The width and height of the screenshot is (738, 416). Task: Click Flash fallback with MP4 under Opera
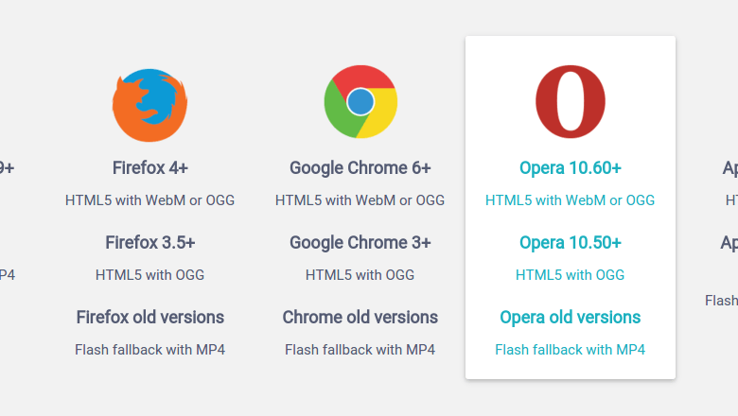pos(571,350)
